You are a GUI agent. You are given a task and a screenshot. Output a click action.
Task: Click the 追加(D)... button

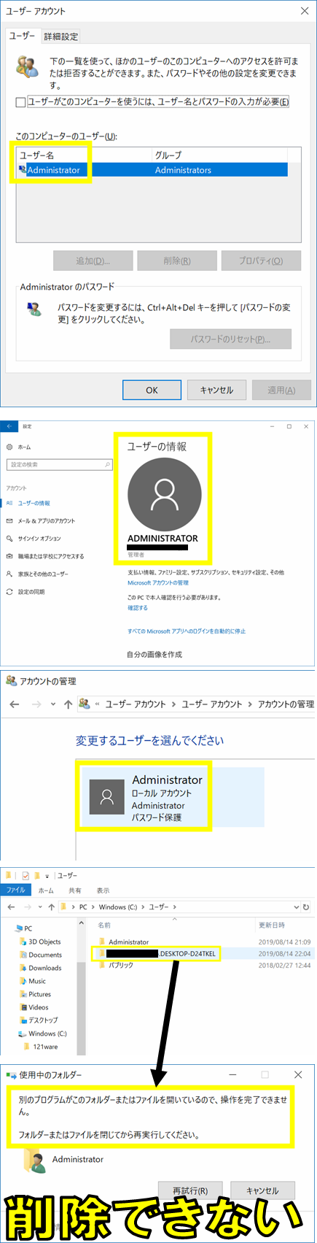pos(93,261)
